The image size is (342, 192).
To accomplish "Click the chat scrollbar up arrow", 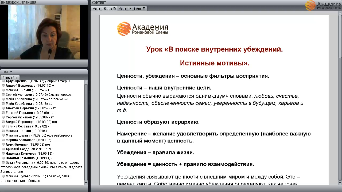I will coord(86,82).
